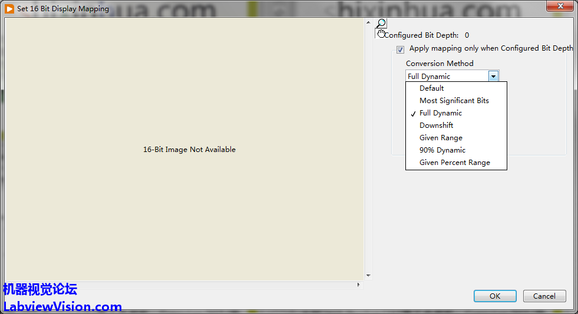This screenshot has width=578, height=314.
Task: Toggle Apply mapping only when Configured Bit Depth checkbox
Action: click(x=401, y=49)
